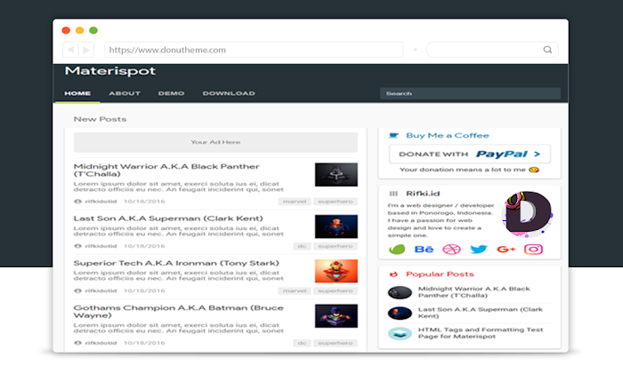Click dc tag on Superman post

[x=302, y=246]
